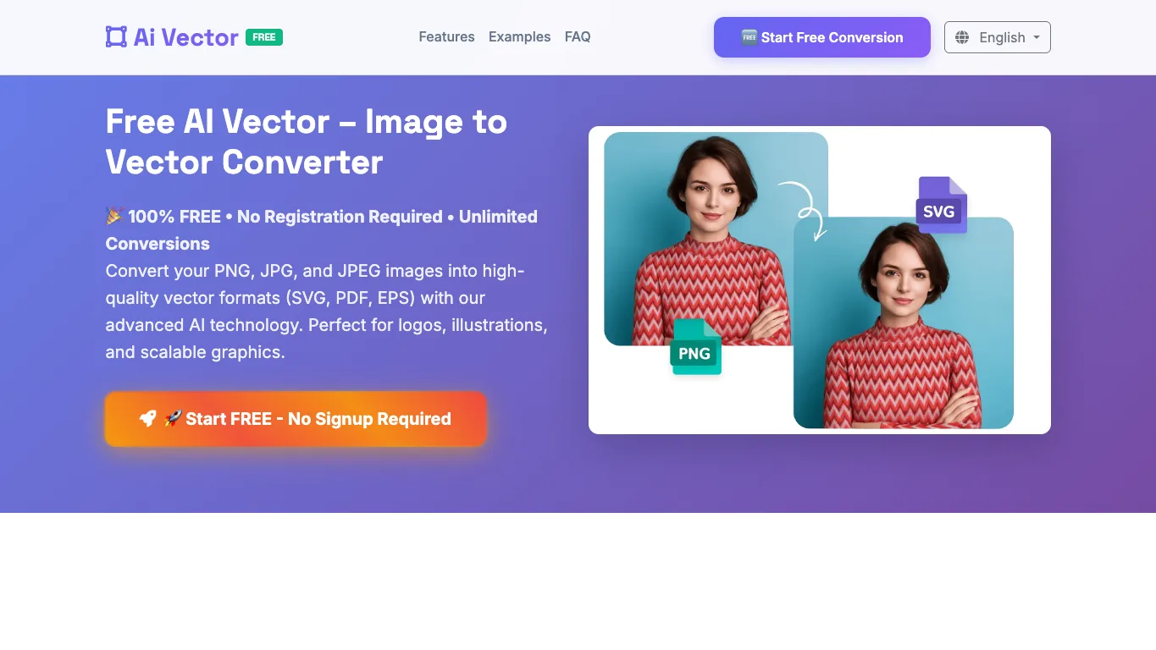Click the PNG file icon in preview
This screenshot has height=650, width=1156.
(695, 347)
